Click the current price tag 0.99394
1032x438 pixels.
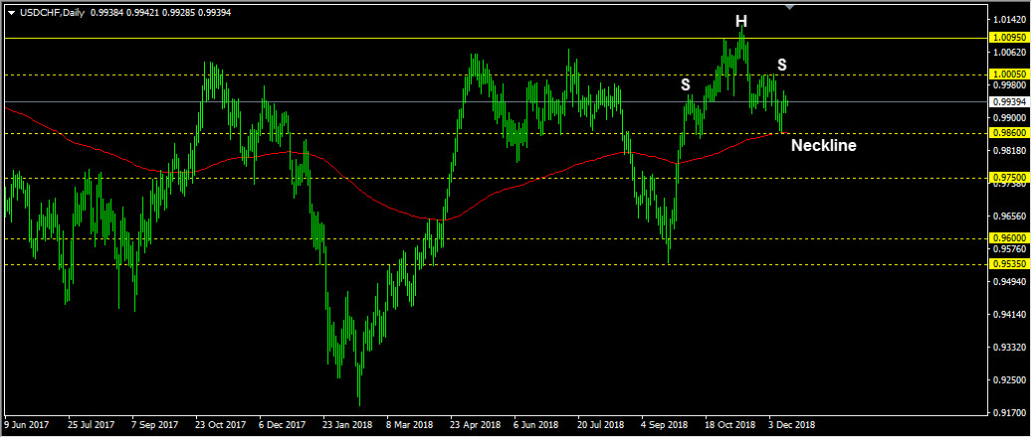coord(1008,101)
